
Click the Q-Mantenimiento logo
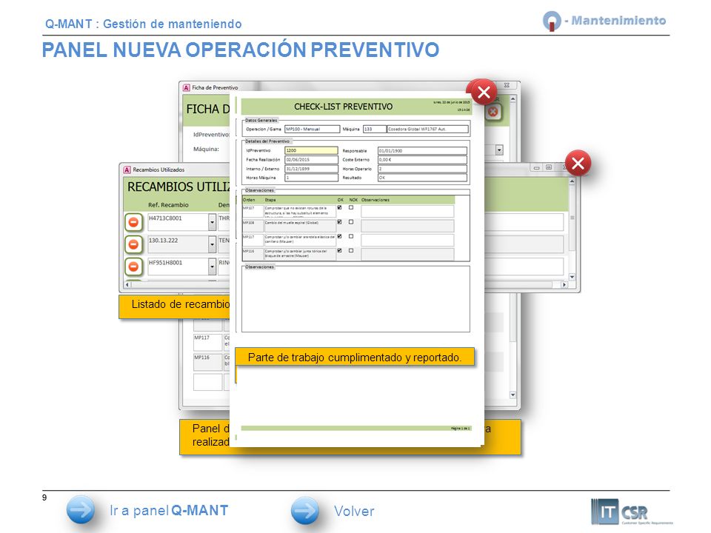coord(604,21)
